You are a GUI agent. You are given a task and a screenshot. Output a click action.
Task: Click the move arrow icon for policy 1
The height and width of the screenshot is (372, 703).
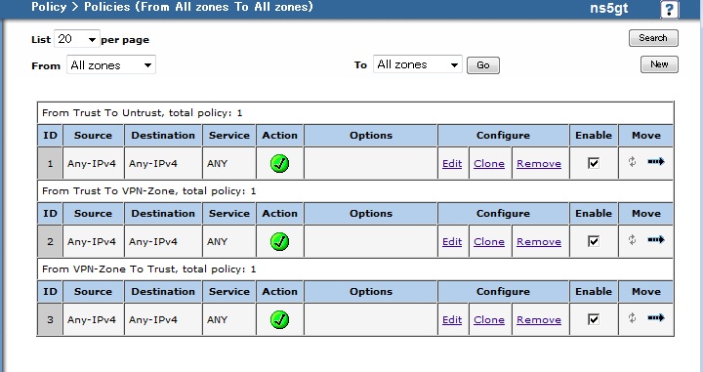656,161
